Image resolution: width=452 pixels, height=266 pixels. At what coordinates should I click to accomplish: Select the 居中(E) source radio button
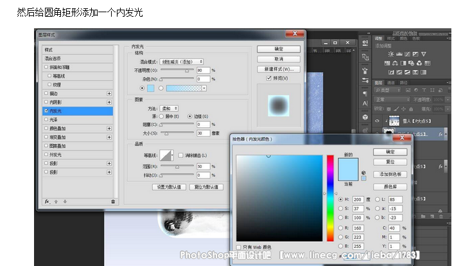point(161,116)
